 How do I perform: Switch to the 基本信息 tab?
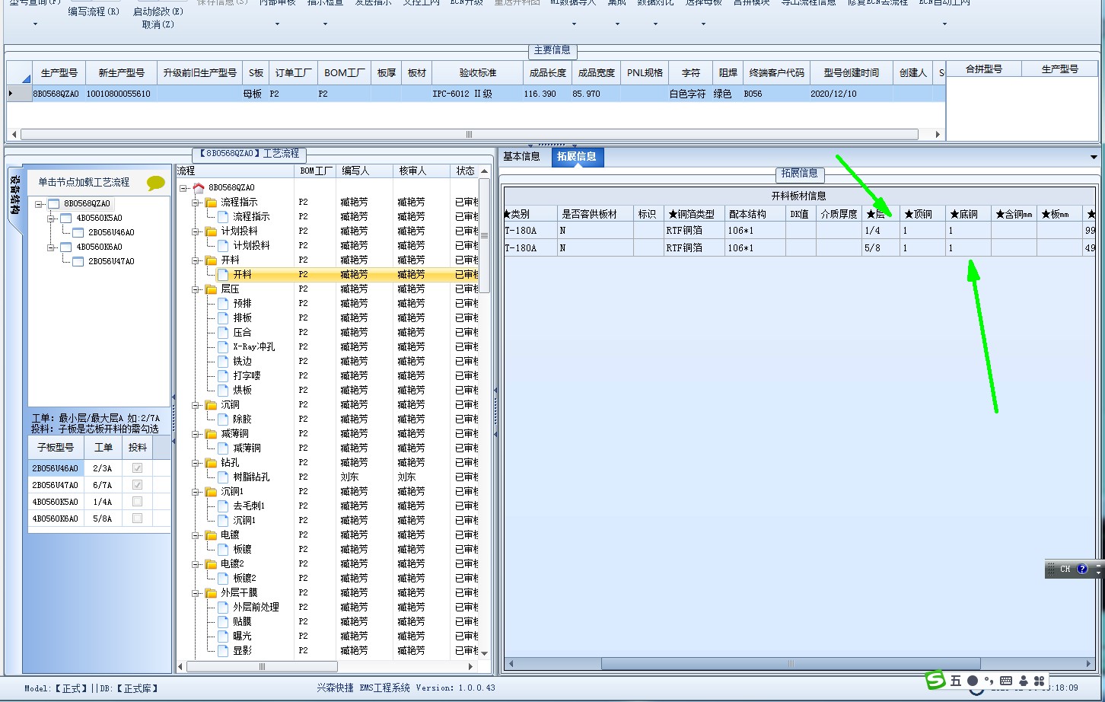click(521, 156)
